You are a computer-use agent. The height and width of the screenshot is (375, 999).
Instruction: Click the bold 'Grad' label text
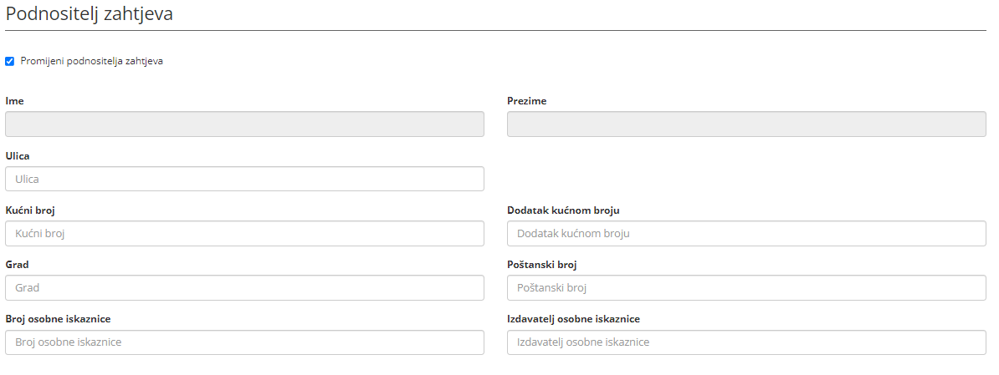18,265
